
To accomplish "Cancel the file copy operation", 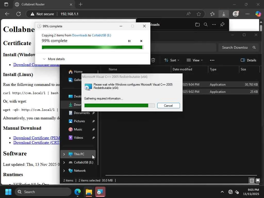I will tap(141, 41).
